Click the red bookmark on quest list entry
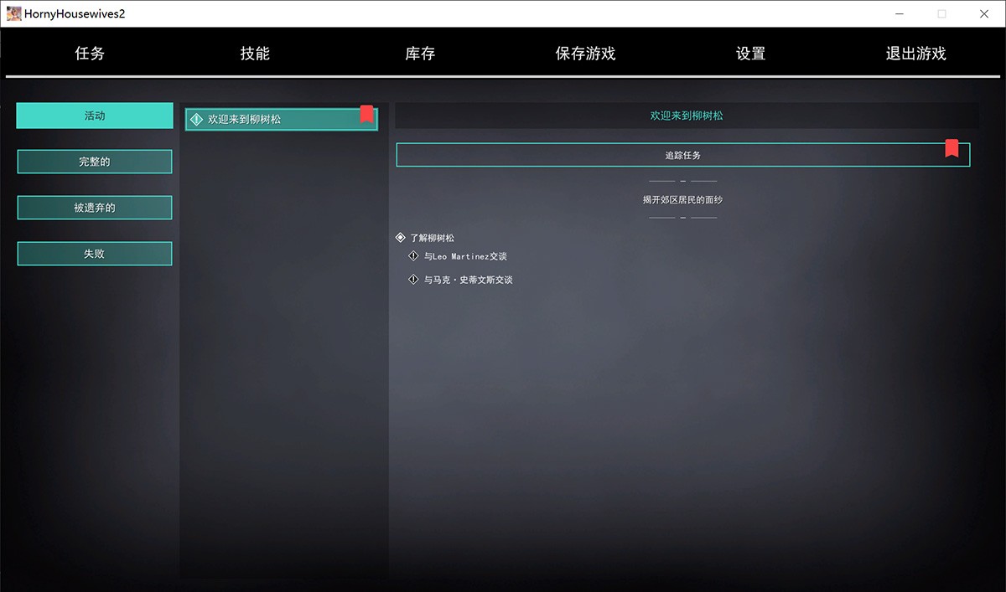The image size is (1006, 592). click(366, 114)
